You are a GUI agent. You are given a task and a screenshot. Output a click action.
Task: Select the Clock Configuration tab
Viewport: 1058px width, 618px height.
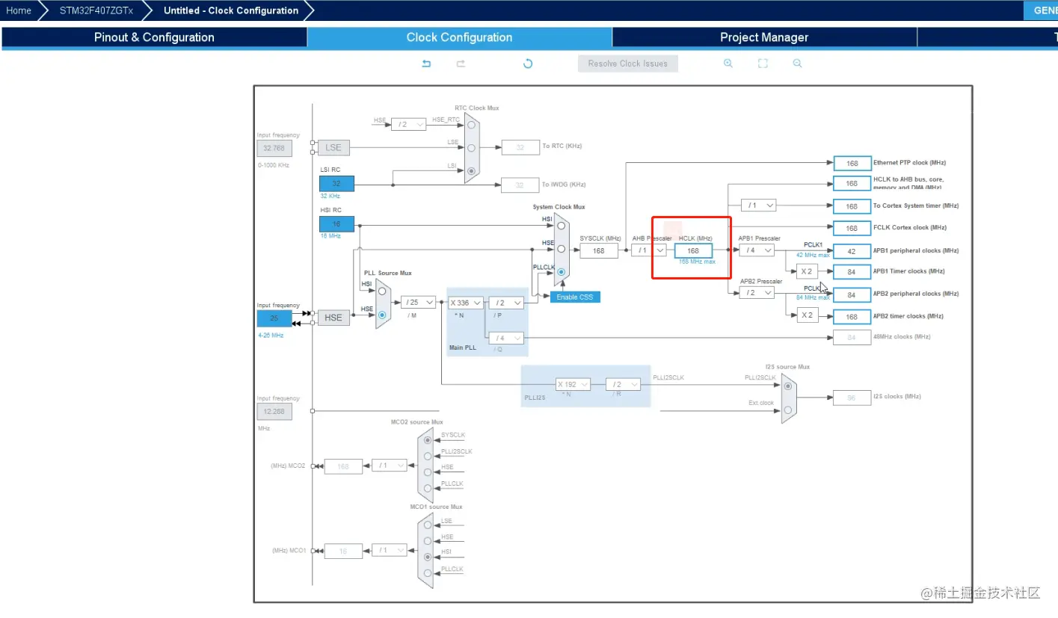tap(459, 37)
